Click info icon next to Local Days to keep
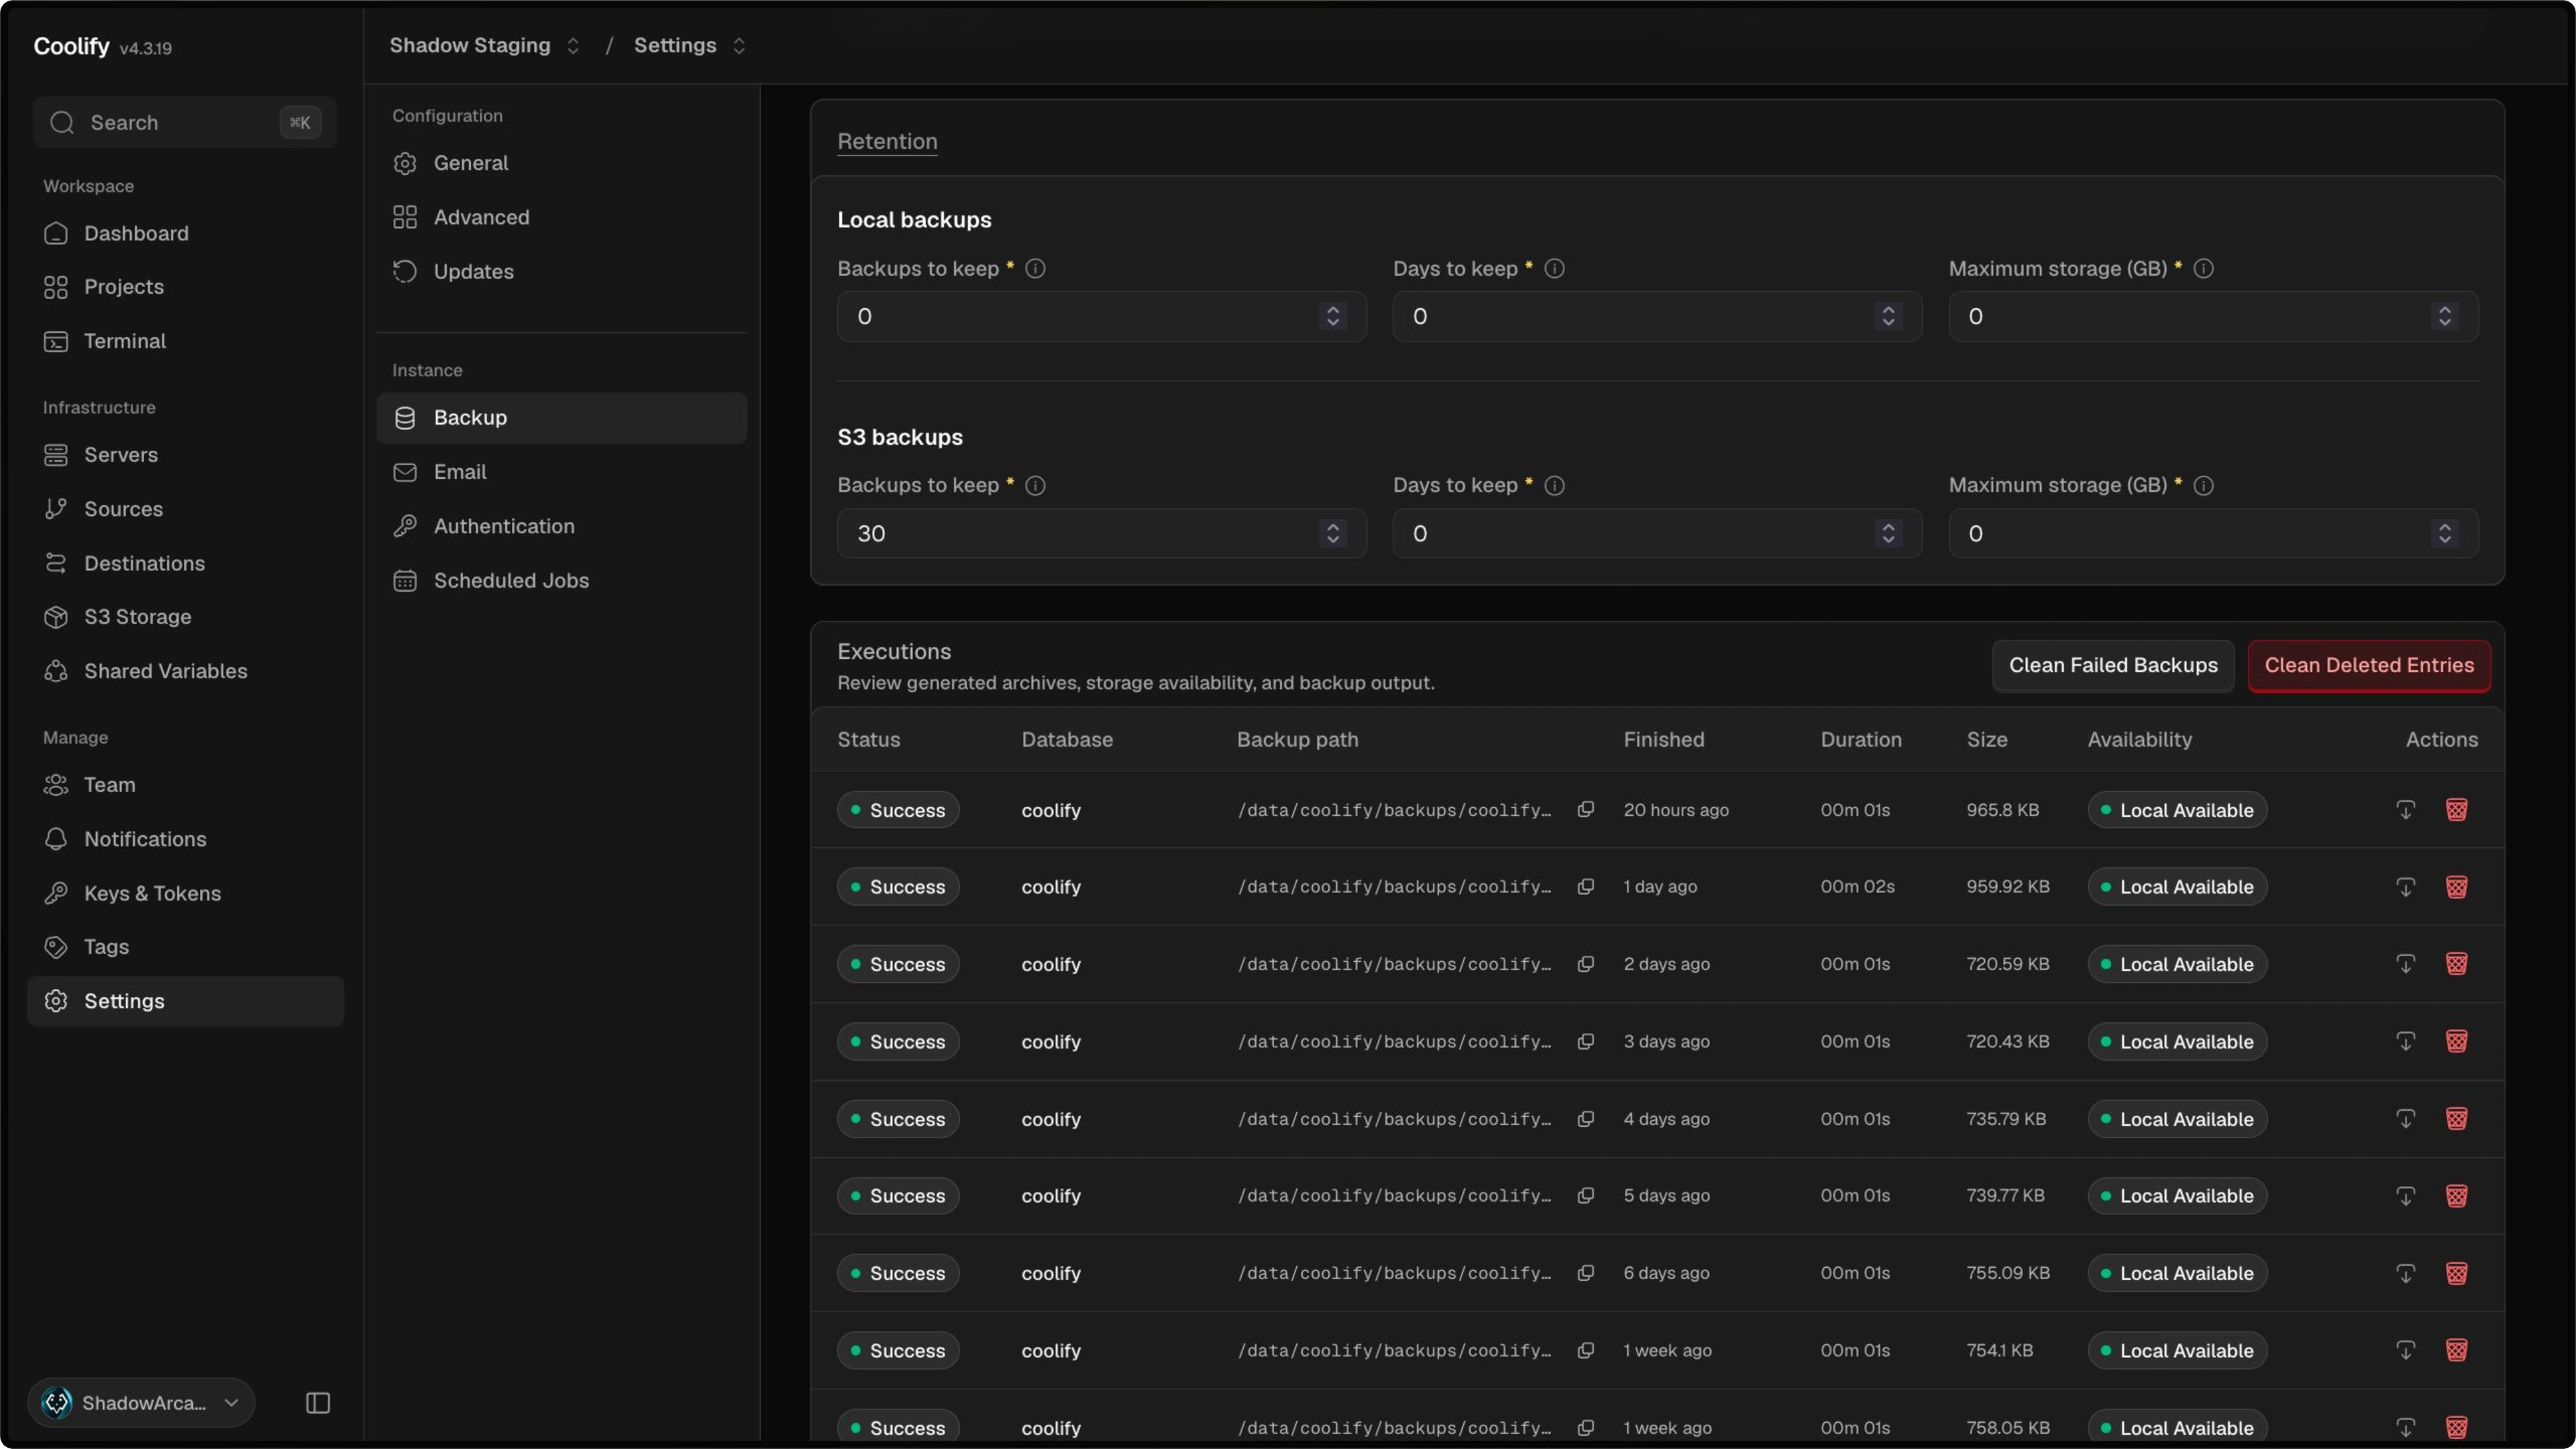2576x1449 pixels. pyautogui.click(x=1554, y=268)
